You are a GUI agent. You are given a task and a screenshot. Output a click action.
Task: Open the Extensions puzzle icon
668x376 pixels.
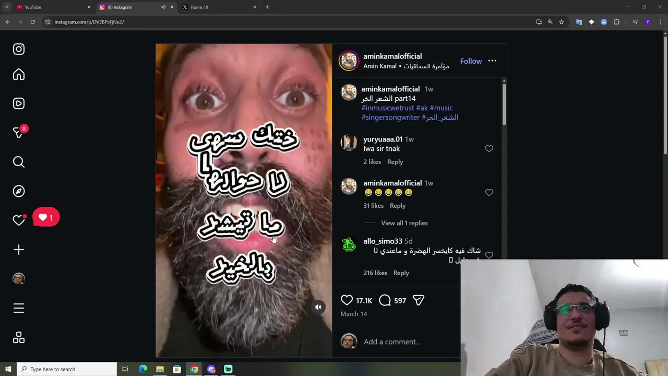point(617,22)
